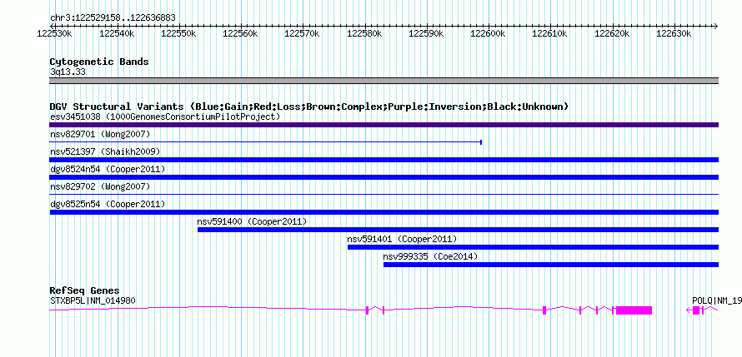Open the dgv8525n54 (Cooper2011) label

[108, 204]
